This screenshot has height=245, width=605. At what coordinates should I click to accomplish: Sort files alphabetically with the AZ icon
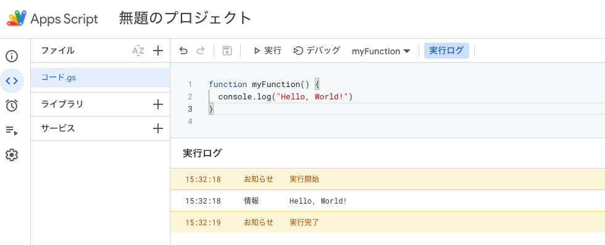[x=138, y=51]
